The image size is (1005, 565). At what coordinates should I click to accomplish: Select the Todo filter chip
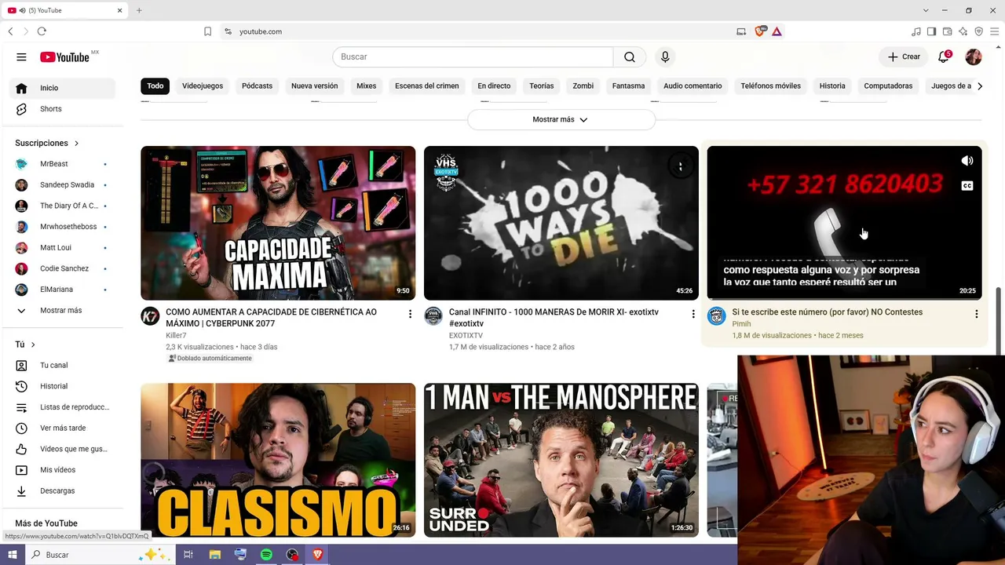155,86
